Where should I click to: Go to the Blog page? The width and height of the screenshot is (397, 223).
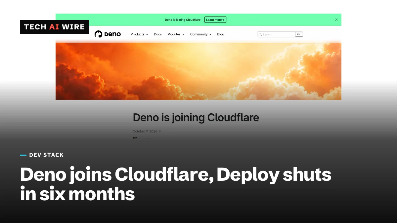coord(221,34)
